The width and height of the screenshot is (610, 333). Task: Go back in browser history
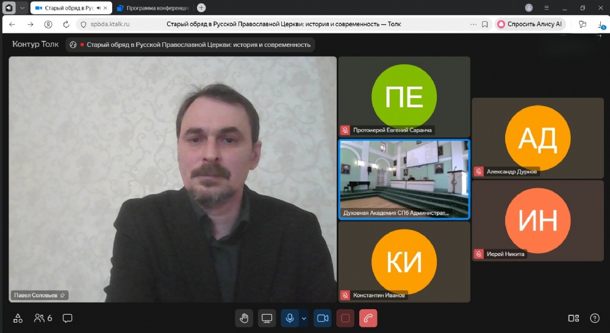(x=12, y=24)
